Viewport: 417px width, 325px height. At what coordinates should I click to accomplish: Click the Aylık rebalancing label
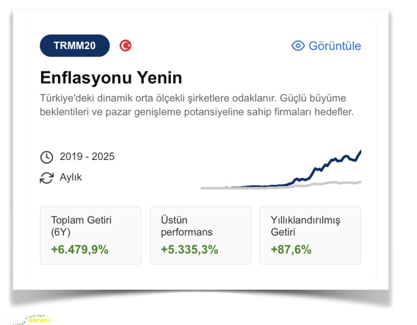pos(71,177)
